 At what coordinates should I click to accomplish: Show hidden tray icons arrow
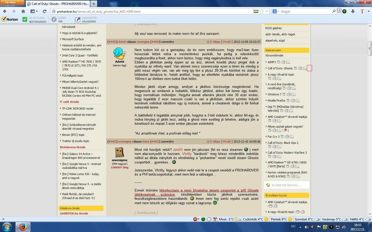point(300,227)
